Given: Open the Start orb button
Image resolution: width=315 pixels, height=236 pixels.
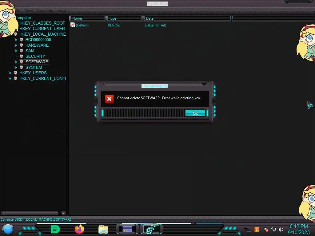Looking at the screenshot, I should point(8,229).
